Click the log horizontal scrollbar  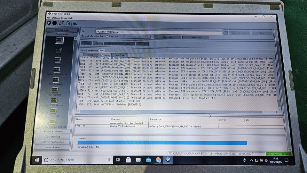(x=171, y=112)
